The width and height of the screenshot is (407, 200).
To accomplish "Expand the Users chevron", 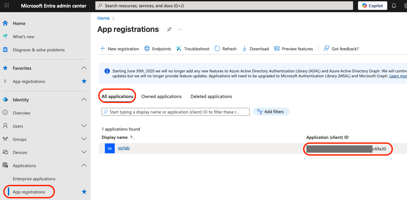I will (x=84, y=126).
